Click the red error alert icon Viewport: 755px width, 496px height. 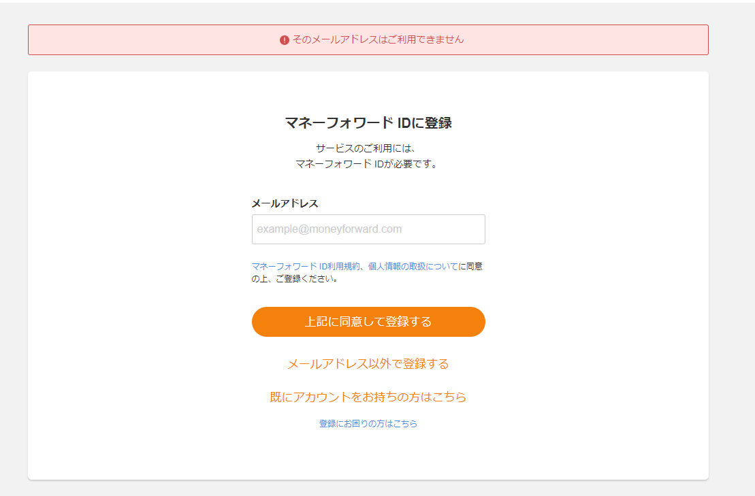point(284,40)
